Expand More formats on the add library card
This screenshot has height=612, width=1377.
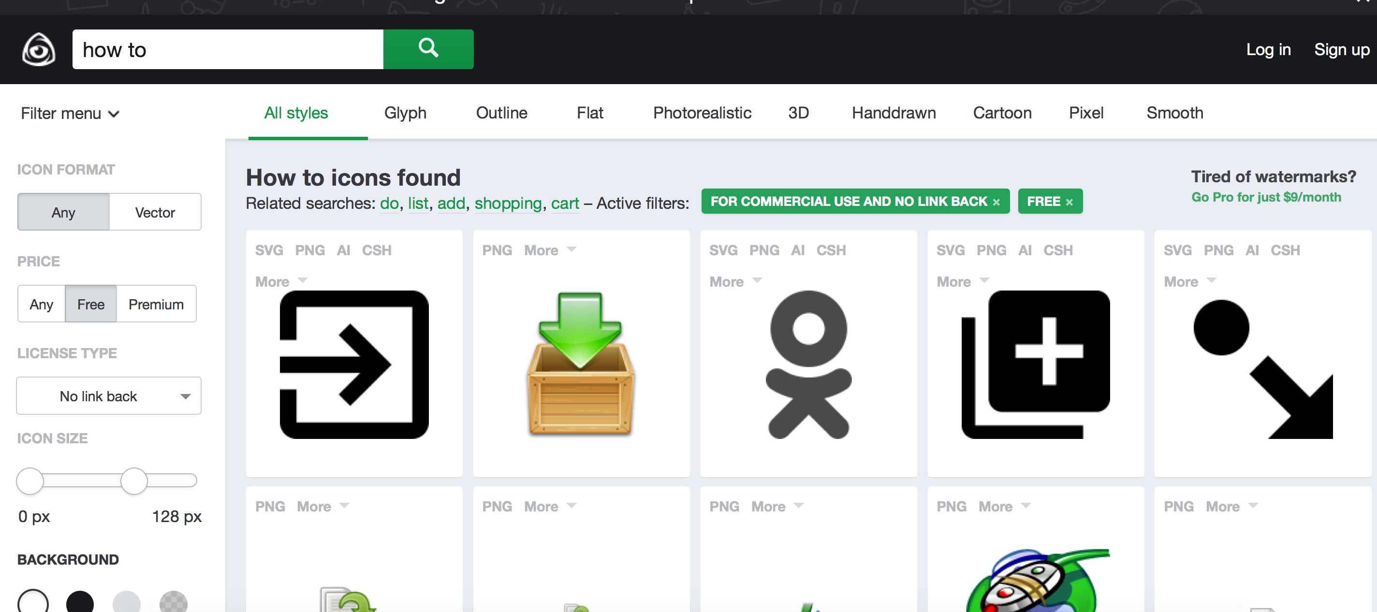tap(963, 282)
